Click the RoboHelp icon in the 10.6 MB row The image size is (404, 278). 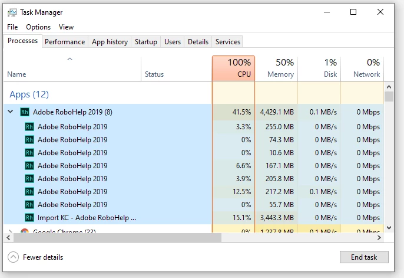point(29,153)
